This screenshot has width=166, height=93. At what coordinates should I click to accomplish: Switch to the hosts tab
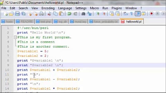click(x=8, y=22)
